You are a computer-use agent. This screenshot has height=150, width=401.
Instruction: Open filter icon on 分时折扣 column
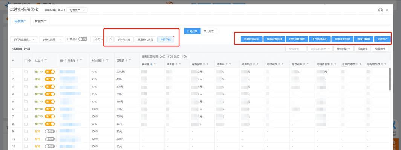tap(107, 60)
